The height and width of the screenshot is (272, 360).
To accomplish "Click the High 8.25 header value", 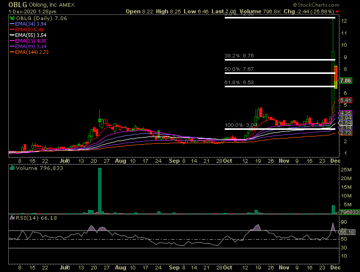I will click(x=168, y=11).
